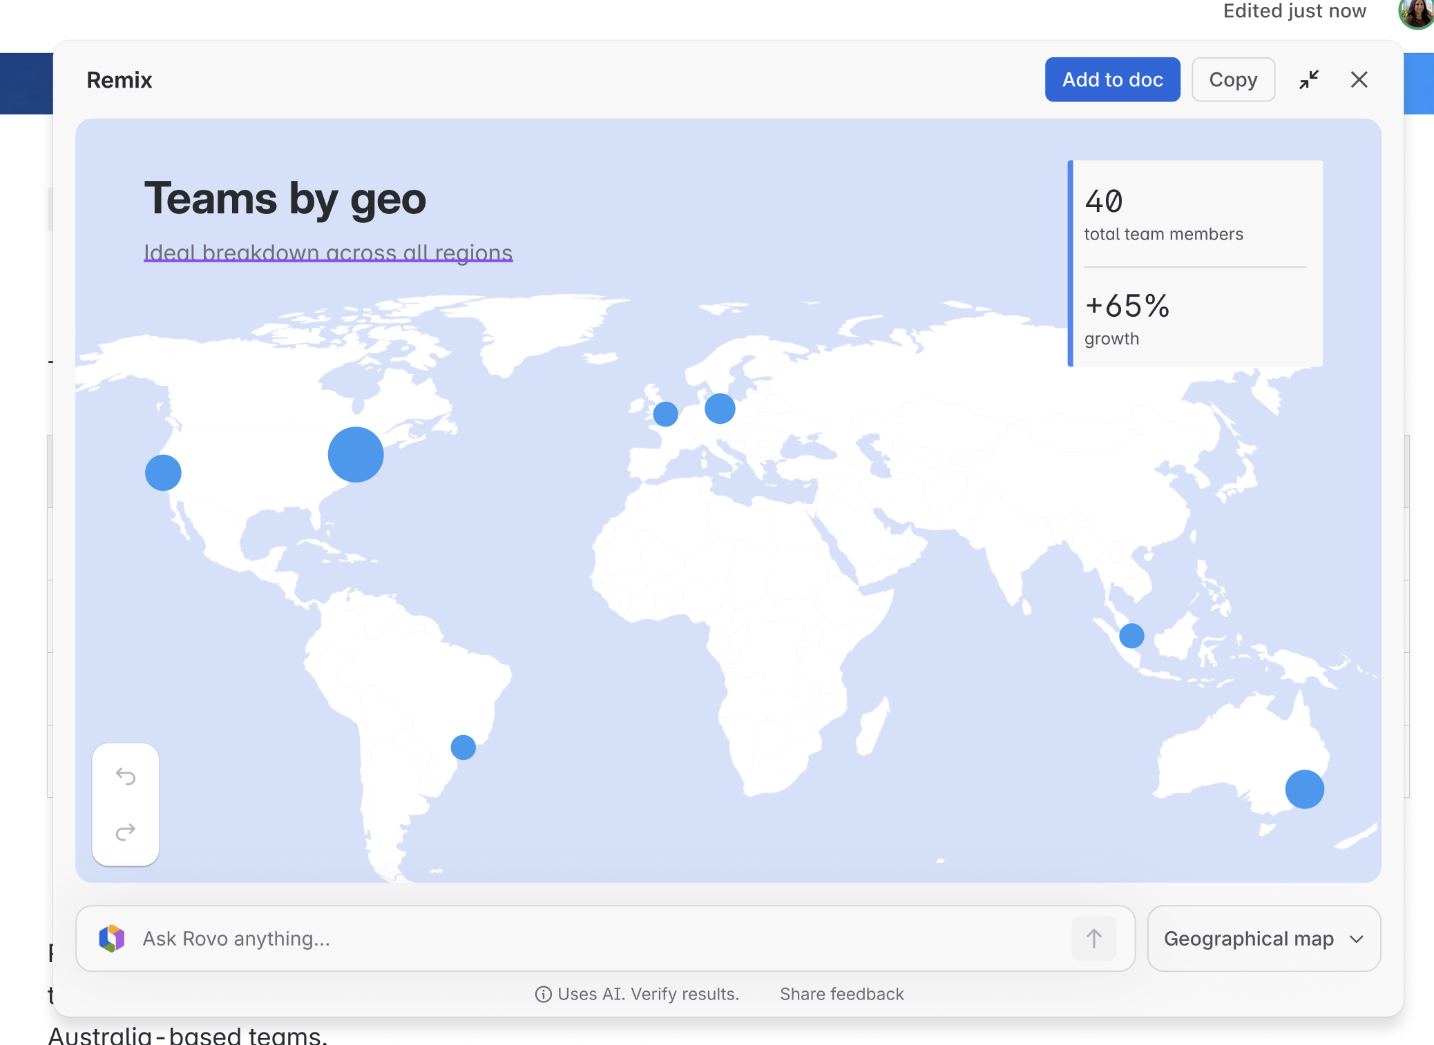The width and height of the screenshot is (1434, 1045).
Task: Click the Rovo logo in the prompt bar
Action: click(x=113, y=938)
